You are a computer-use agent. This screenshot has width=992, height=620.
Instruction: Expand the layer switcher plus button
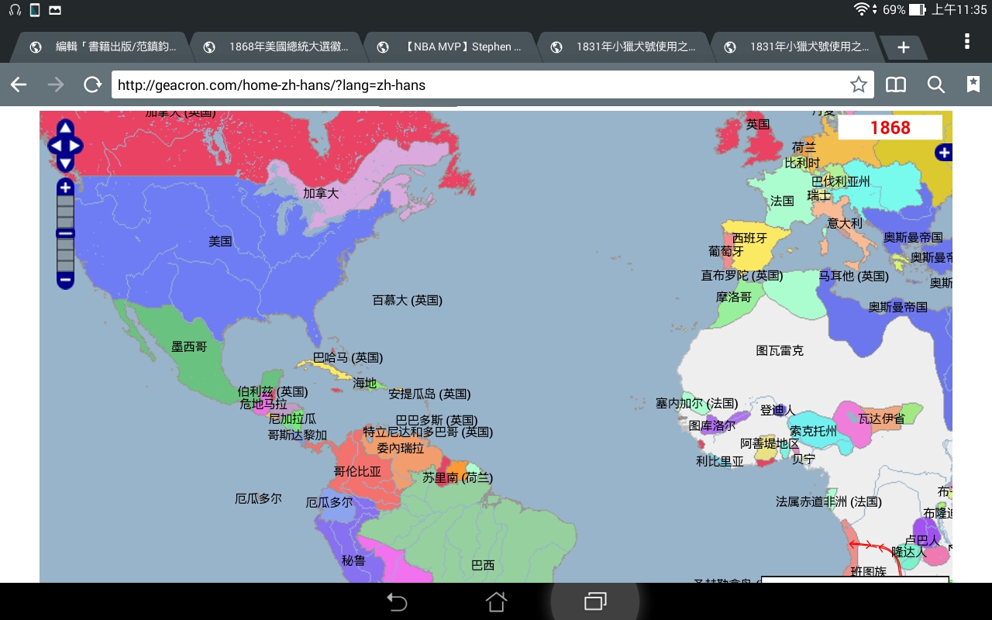click(x=943, y=153)
